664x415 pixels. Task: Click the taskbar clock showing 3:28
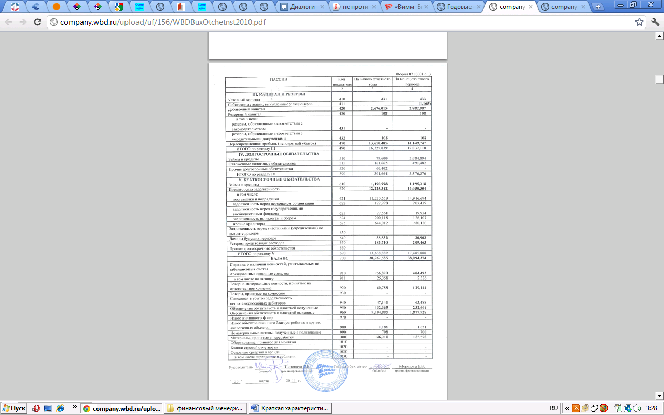tap(651, 408)
